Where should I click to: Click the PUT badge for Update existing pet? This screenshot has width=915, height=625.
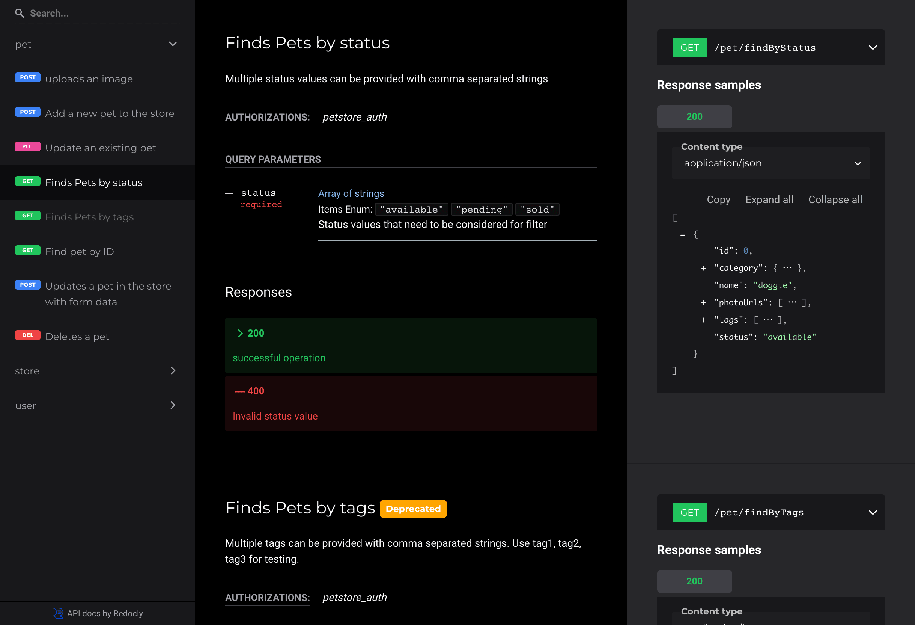click(x=27, y=146)
